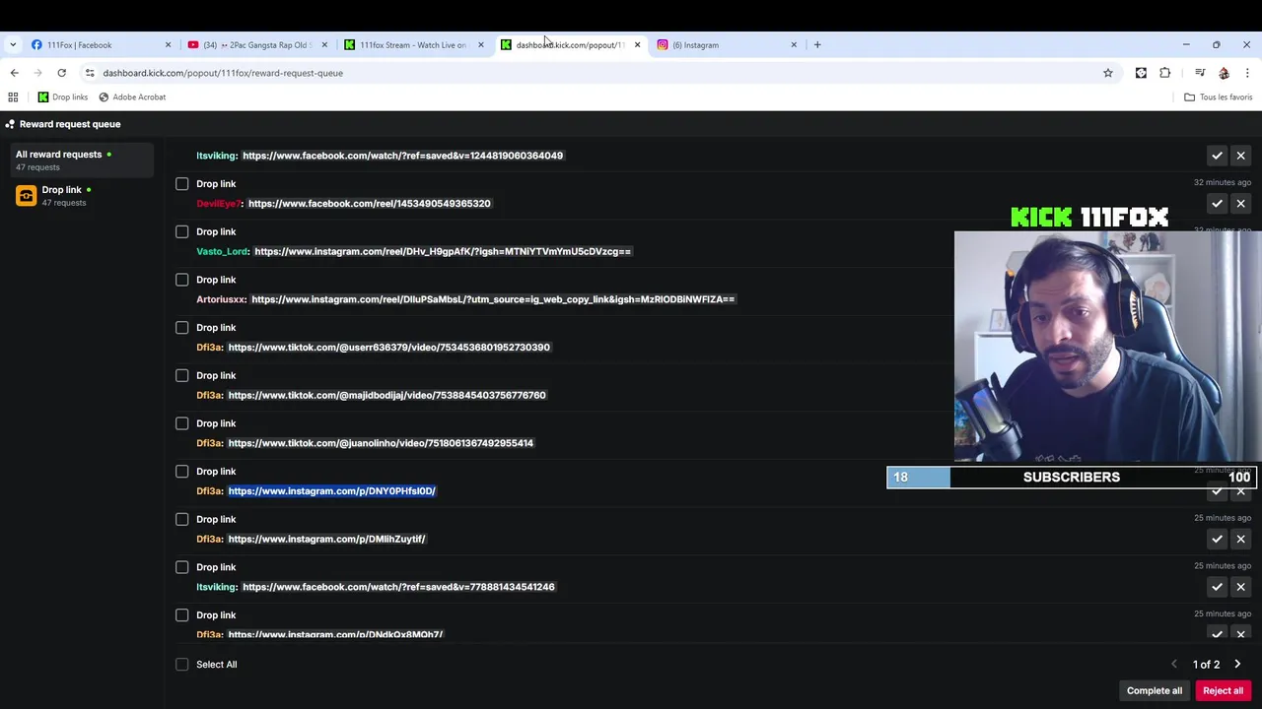The height and width of the screenshot is (709, 1262).
Task: Close the Instagram tab
Action: [794, 44]
